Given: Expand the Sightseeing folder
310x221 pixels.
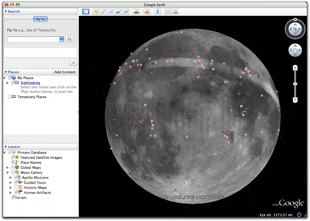Looking at the screenshot, I should click(7, 83).
